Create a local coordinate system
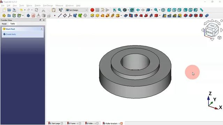The image size is (223, 125). 70,15
